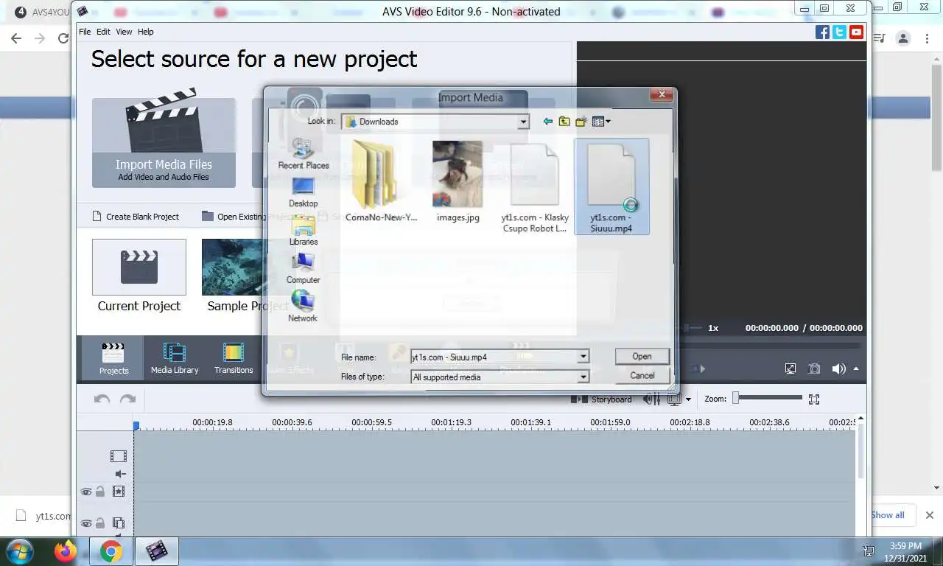Jump to Recent Places in dialog sidebar
This screenshot has height=566, width=943.
tap(303, 153)
